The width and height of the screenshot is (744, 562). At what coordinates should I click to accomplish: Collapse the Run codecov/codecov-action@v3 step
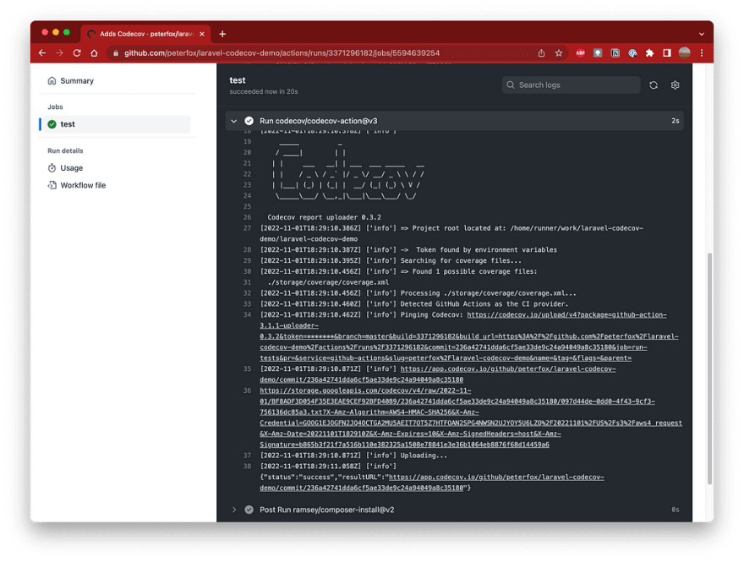point(234,121)
